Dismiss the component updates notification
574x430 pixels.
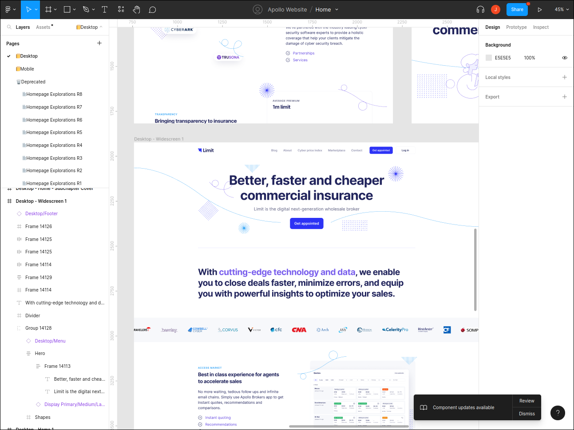pyautogui.click(x=527, y=414)
